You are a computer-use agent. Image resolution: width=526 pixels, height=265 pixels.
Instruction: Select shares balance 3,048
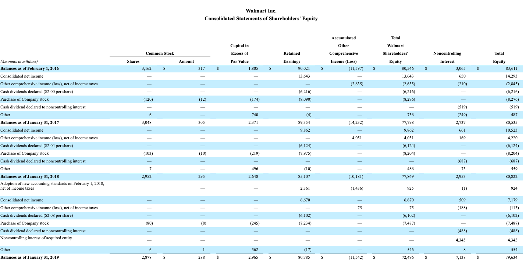click(x=146, y=122)
